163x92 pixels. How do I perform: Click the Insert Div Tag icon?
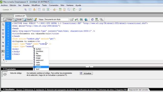[x=44, y=10]
